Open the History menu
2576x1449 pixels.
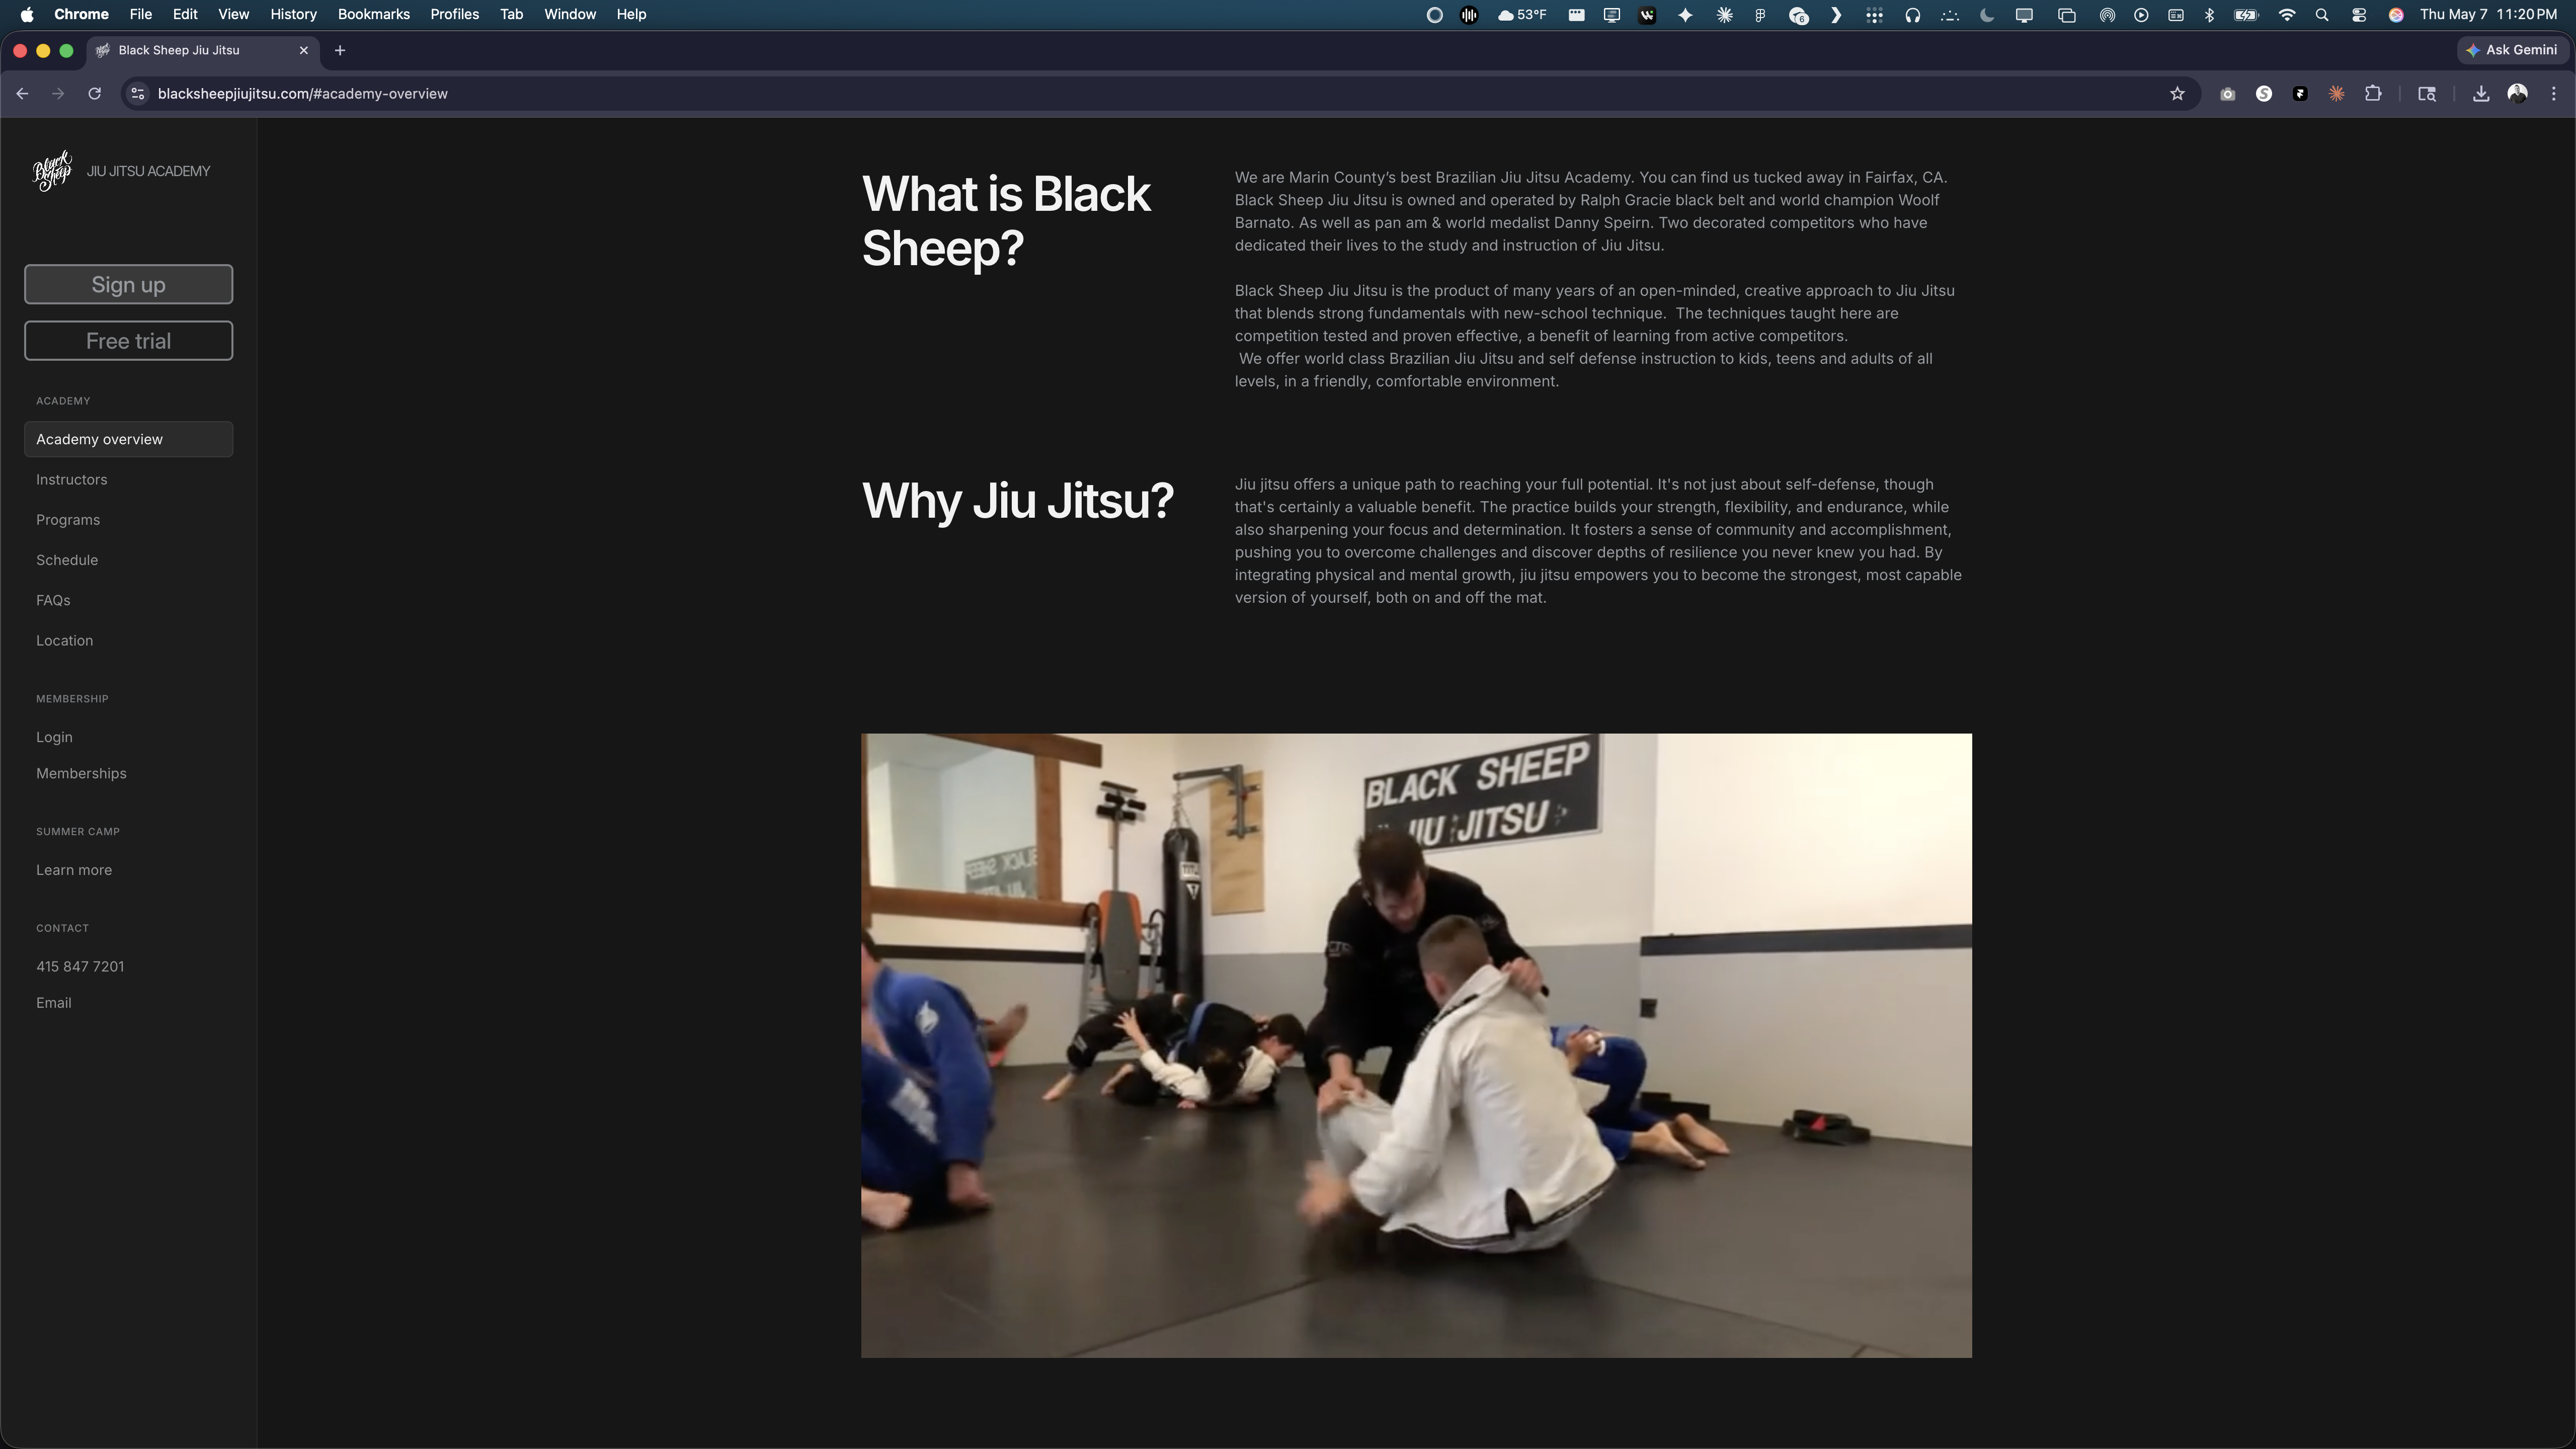tap(293, 14)
